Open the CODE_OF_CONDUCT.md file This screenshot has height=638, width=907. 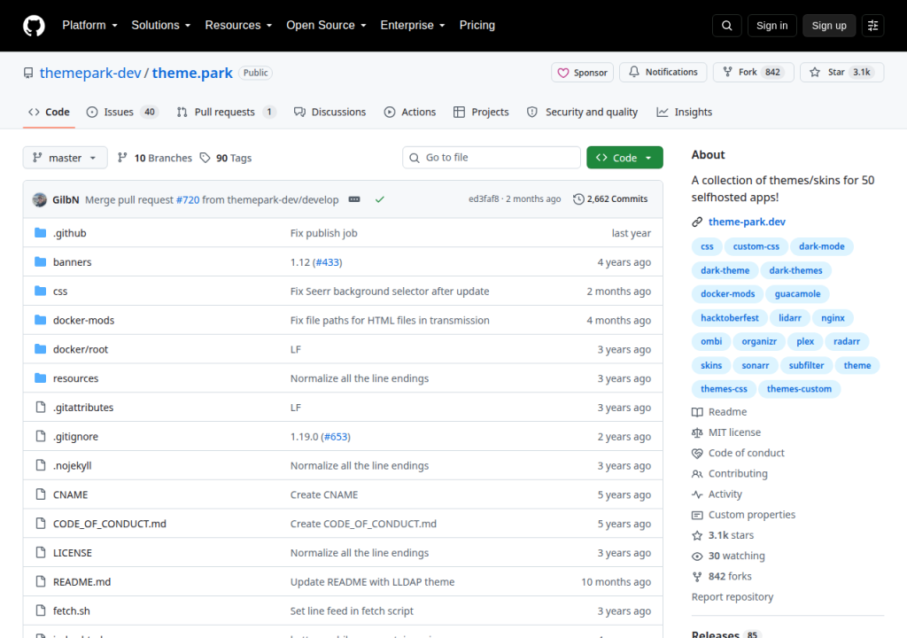click(109, 524)
